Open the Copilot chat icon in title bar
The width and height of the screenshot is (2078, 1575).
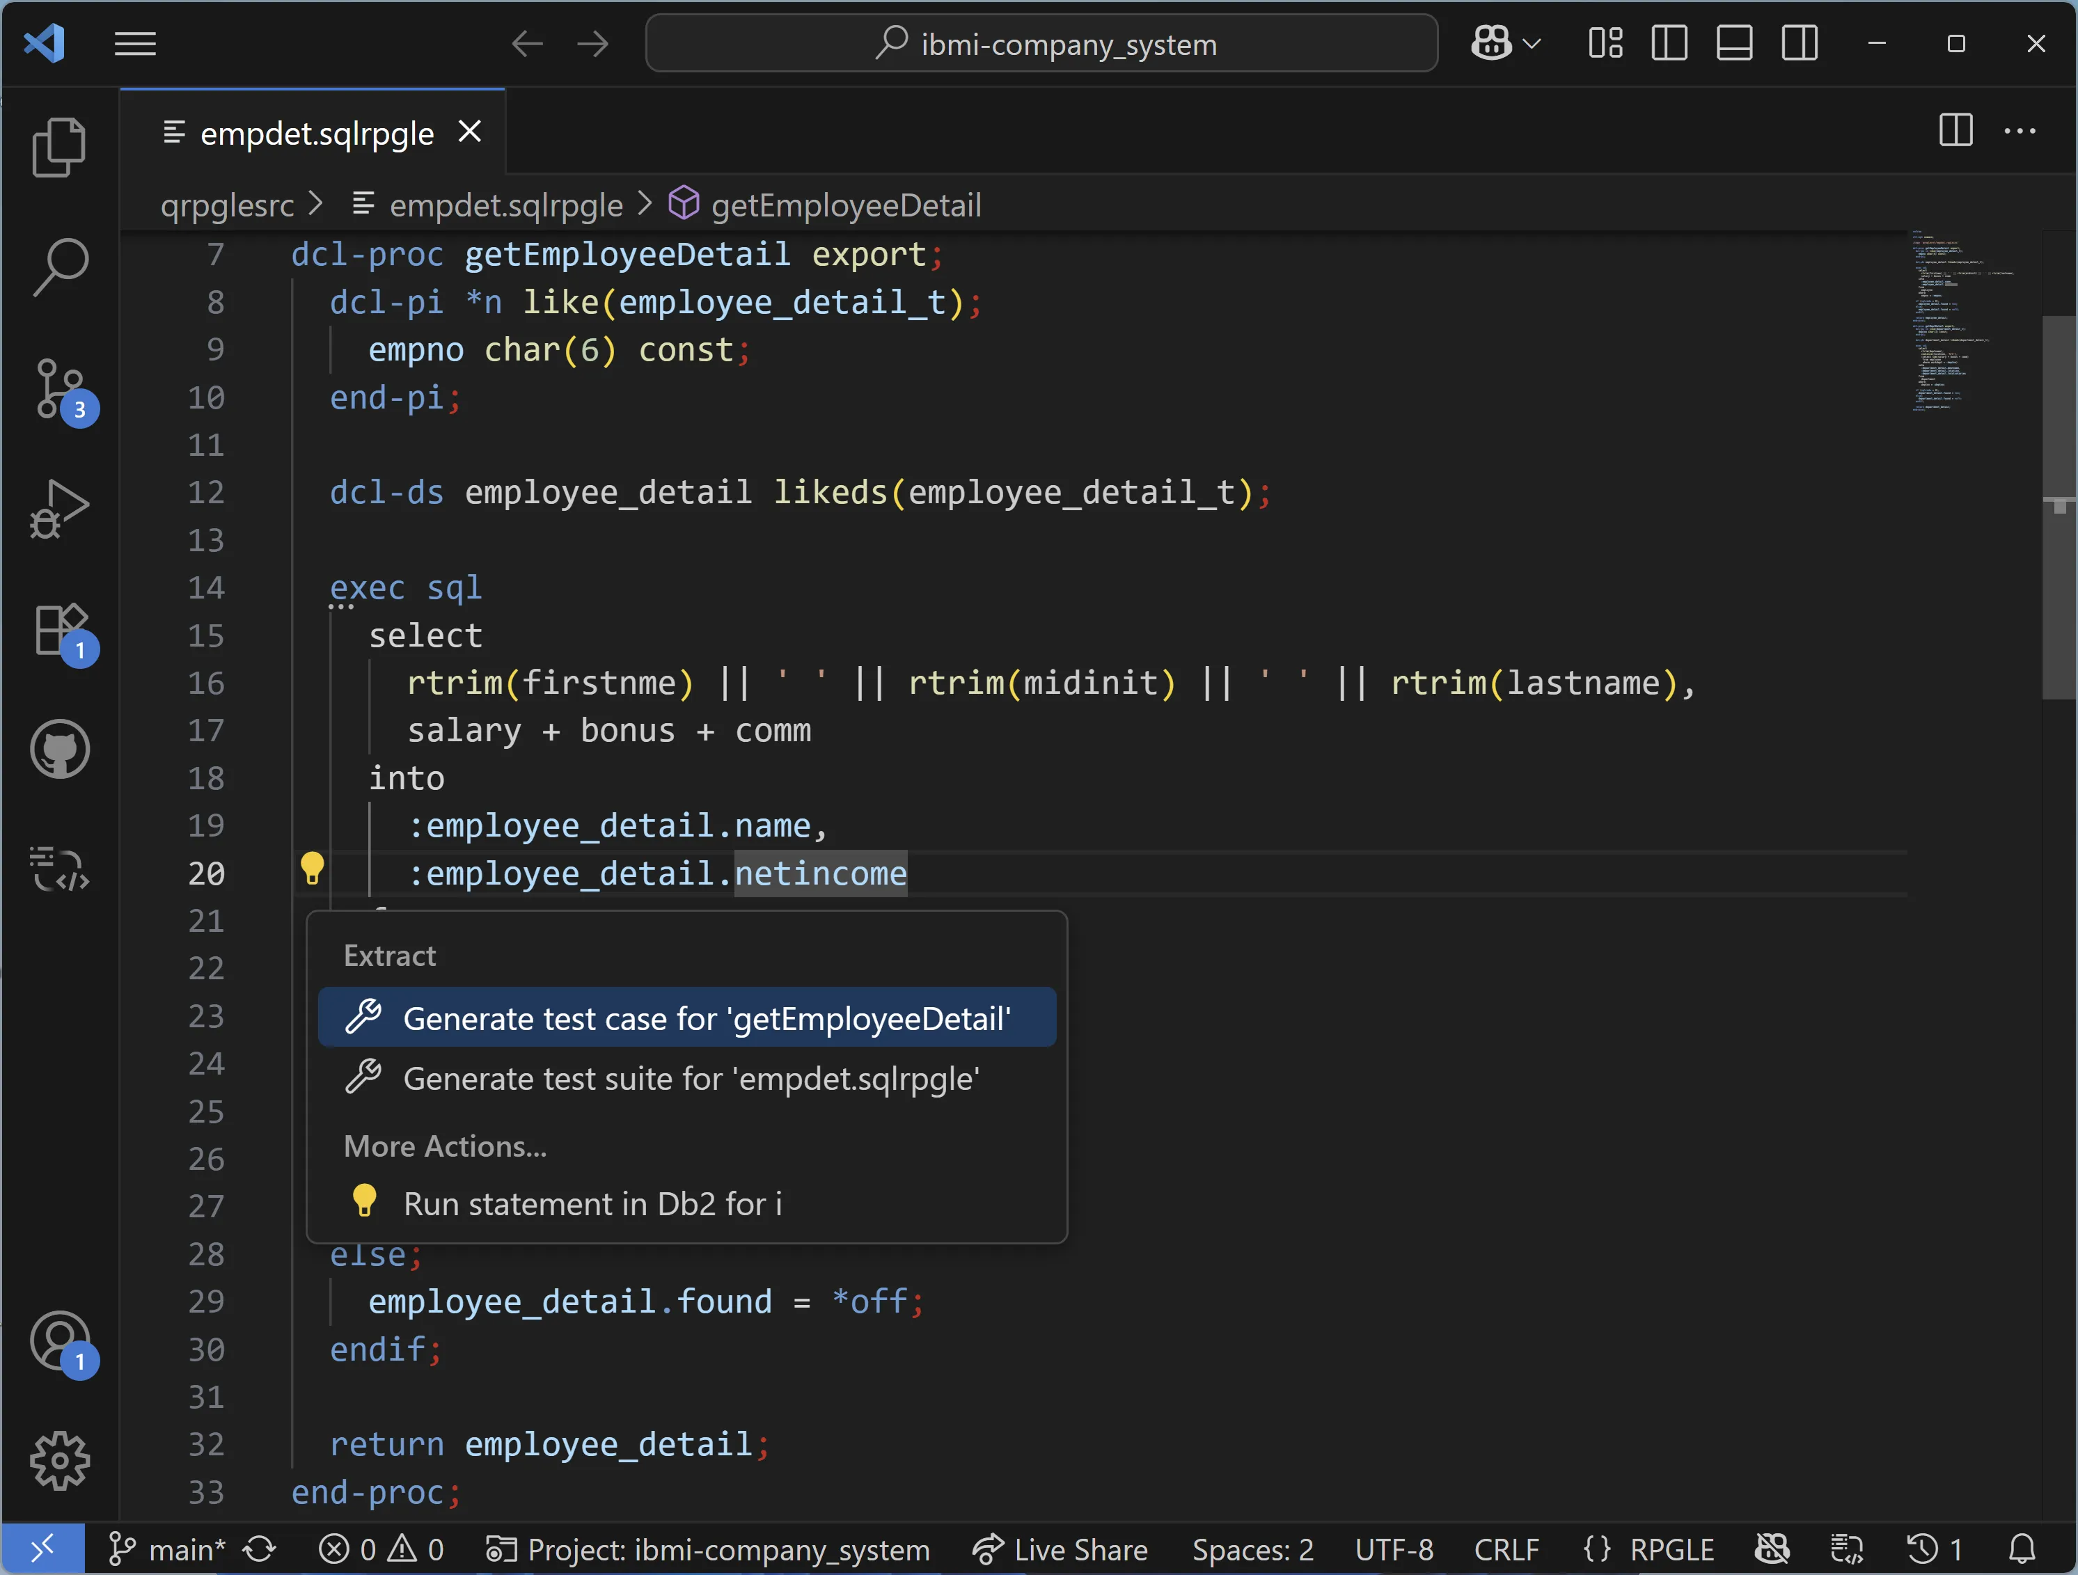click(x=1491, y=43)
